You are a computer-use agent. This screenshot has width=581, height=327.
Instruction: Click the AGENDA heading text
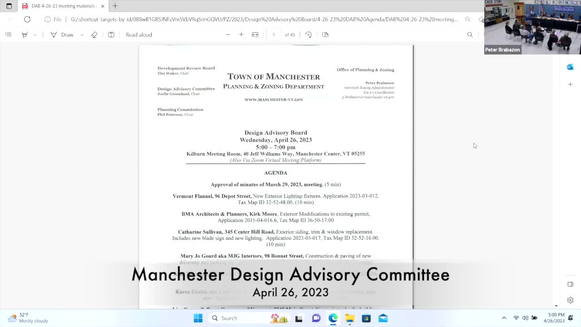[276, 173]
